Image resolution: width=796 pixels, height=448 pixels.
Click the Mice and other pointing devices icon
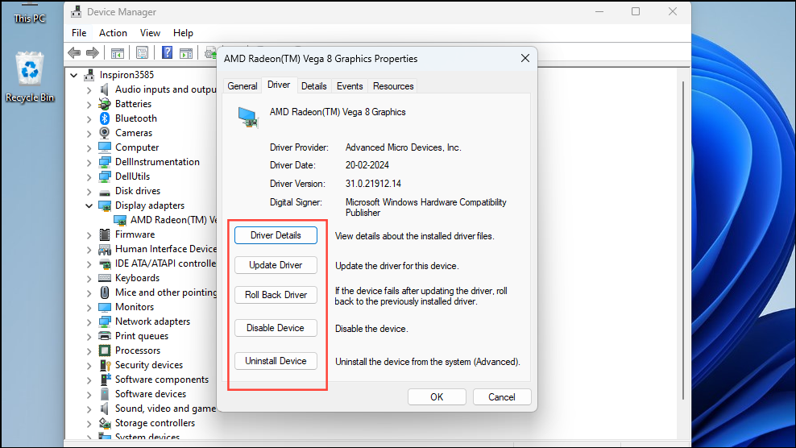tap(105, 292)
